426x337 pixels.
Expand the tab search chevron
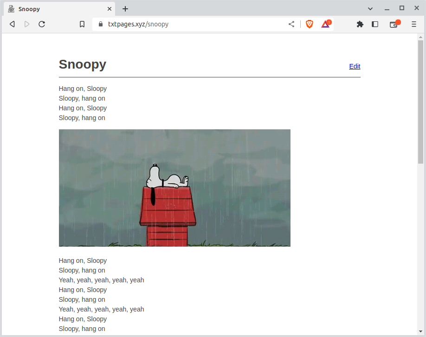click(370, 9)
